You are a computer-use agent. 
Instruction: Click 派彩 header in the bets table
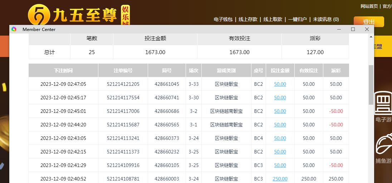point(336,70)
